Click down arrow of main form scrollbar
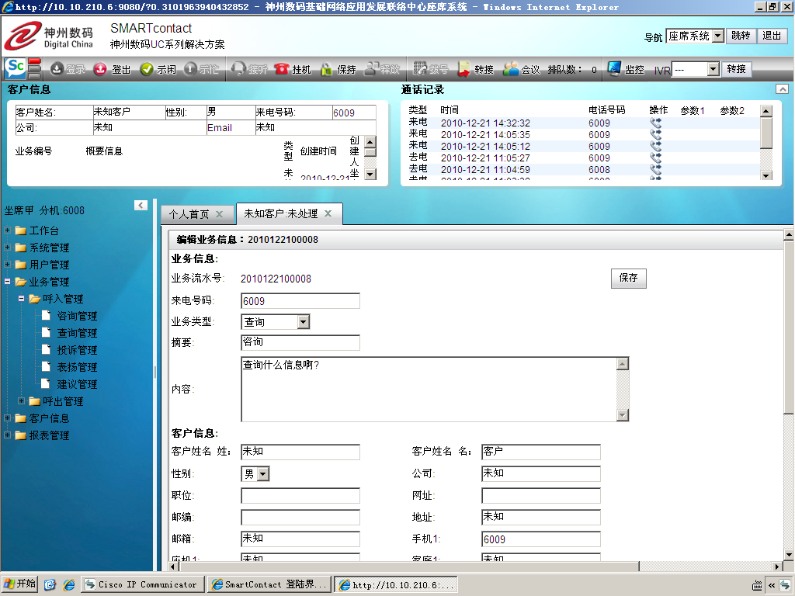Screen dimensions: 795x596 point(789,555)
